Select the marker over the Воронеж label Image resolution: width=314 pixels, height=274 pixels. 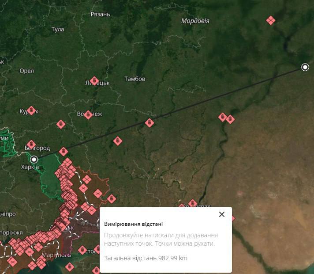(x=88, y=115)
